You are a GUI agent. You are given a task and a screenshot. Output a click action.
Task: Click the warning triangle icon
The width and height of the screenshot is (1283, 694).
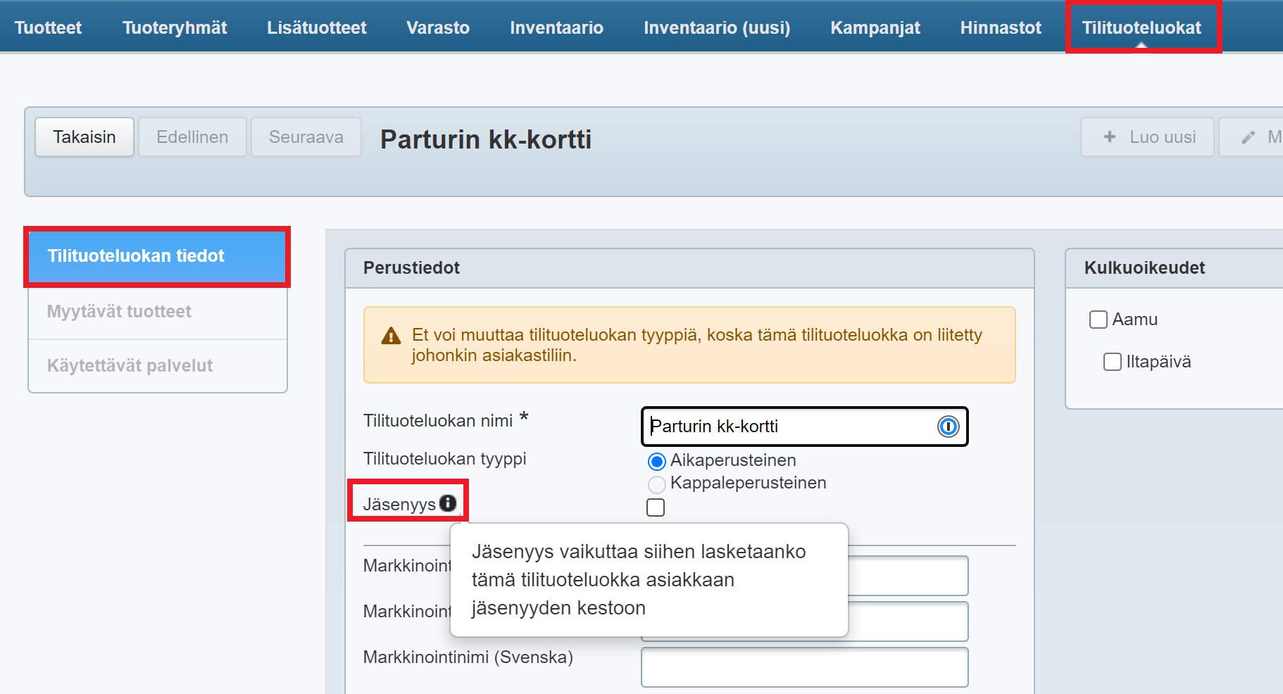point(391,336)
